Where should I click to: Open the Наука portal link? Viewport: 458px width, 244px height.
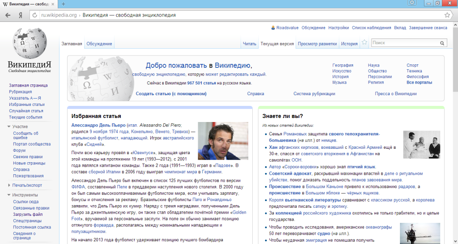[x=373, y=65]
